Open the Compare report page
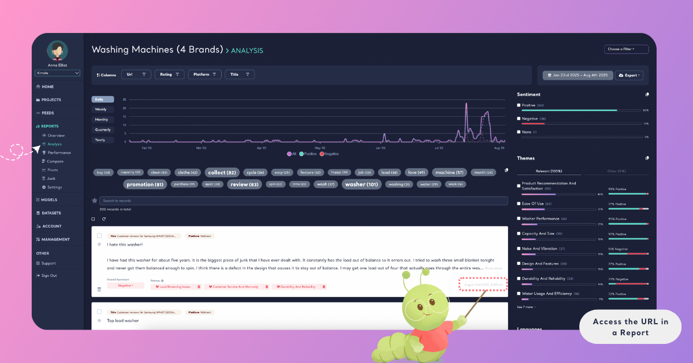This screenshot has height=363, width=693. 53,161
